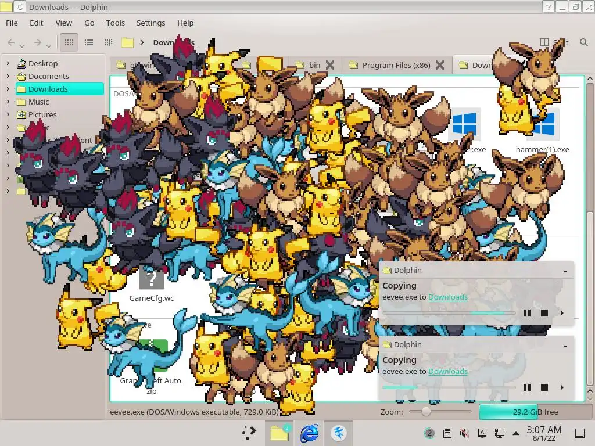Open the back history dropdown arrow
595x446 pixels.
click(23, 46)
